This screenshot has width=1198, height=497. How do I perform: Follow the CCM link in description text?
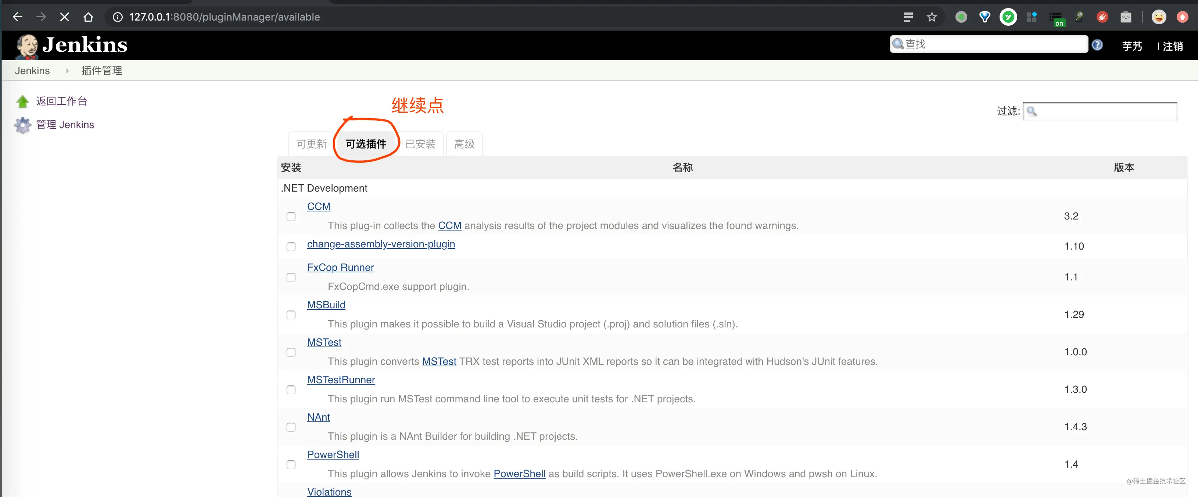(450, 225)
